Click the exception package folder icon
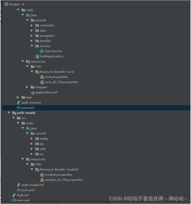The image size is (191, 204). (37, 36)
